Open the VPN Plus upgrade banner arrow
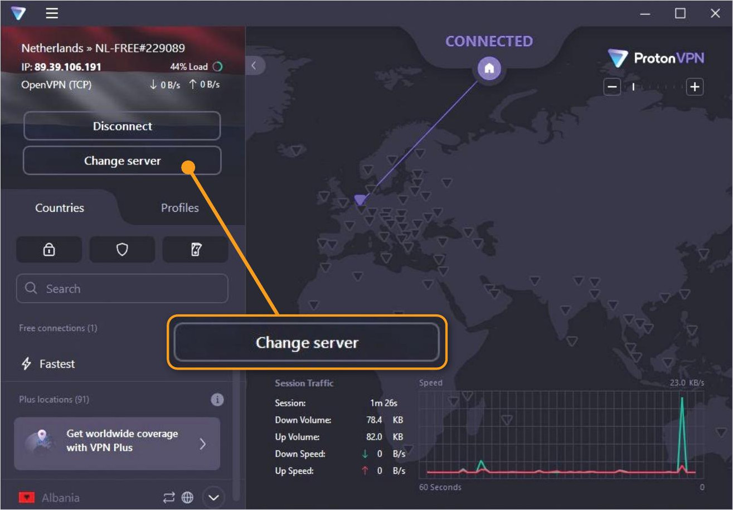The width and height of the screenshot is (733, 510). coord(203,444)
